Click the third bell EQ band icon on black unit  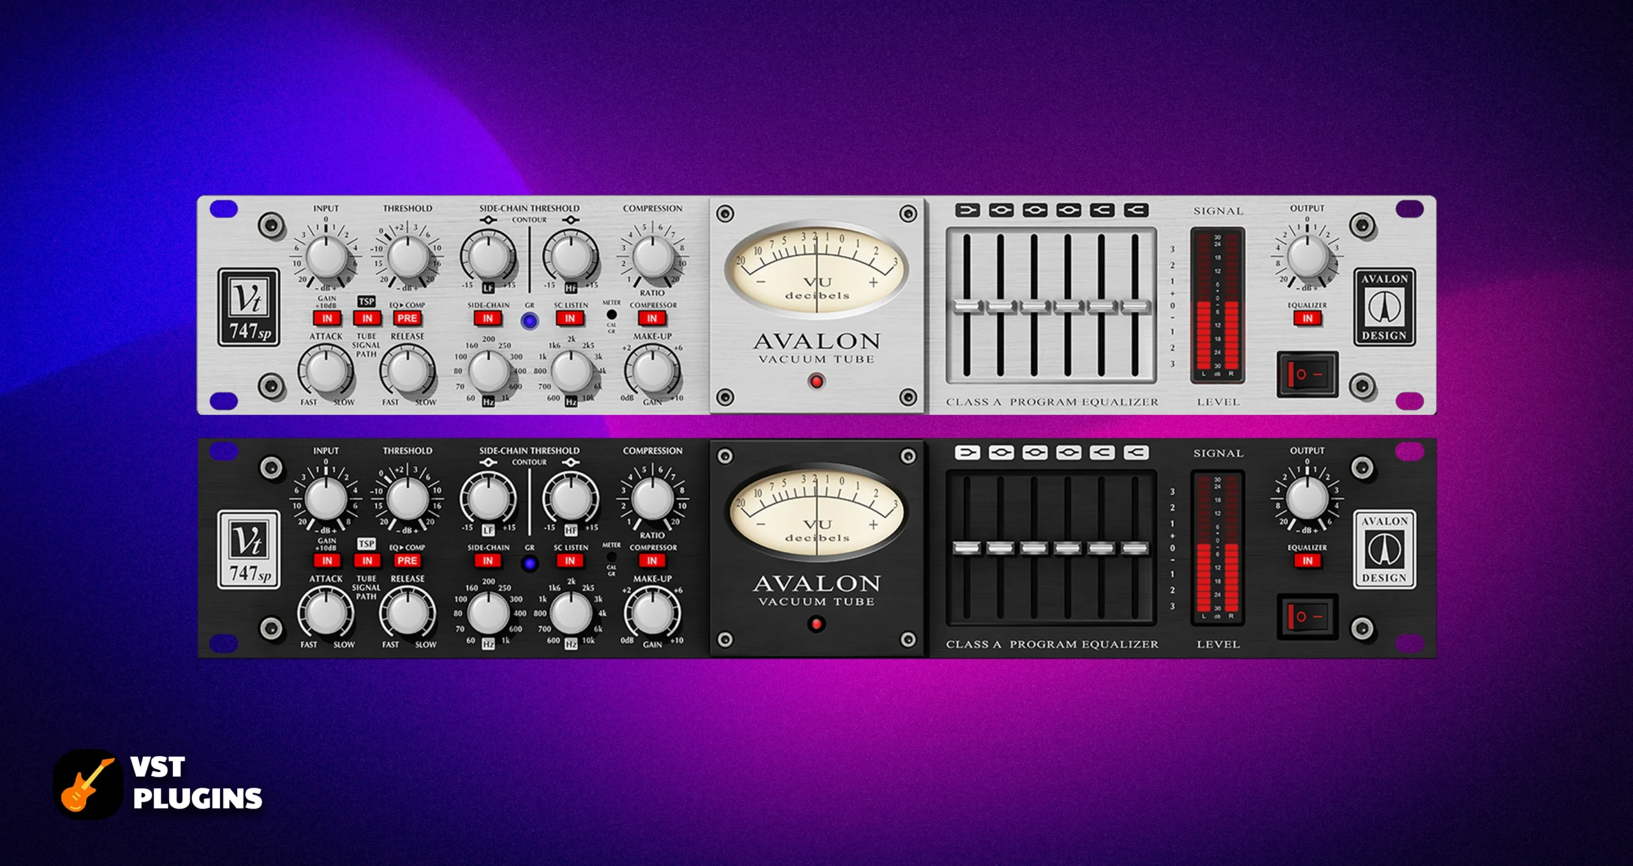click(x=1035, y=452)
